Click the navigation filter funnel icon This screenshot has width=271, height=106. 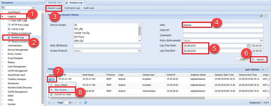(3, 7)
